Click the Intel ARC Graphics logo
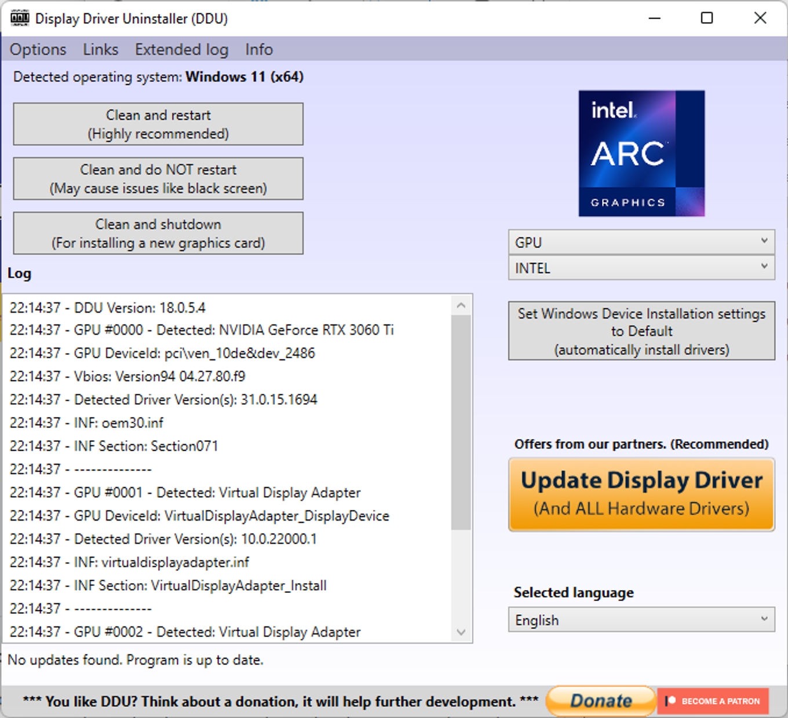788x718 pixels. [641, 153]
